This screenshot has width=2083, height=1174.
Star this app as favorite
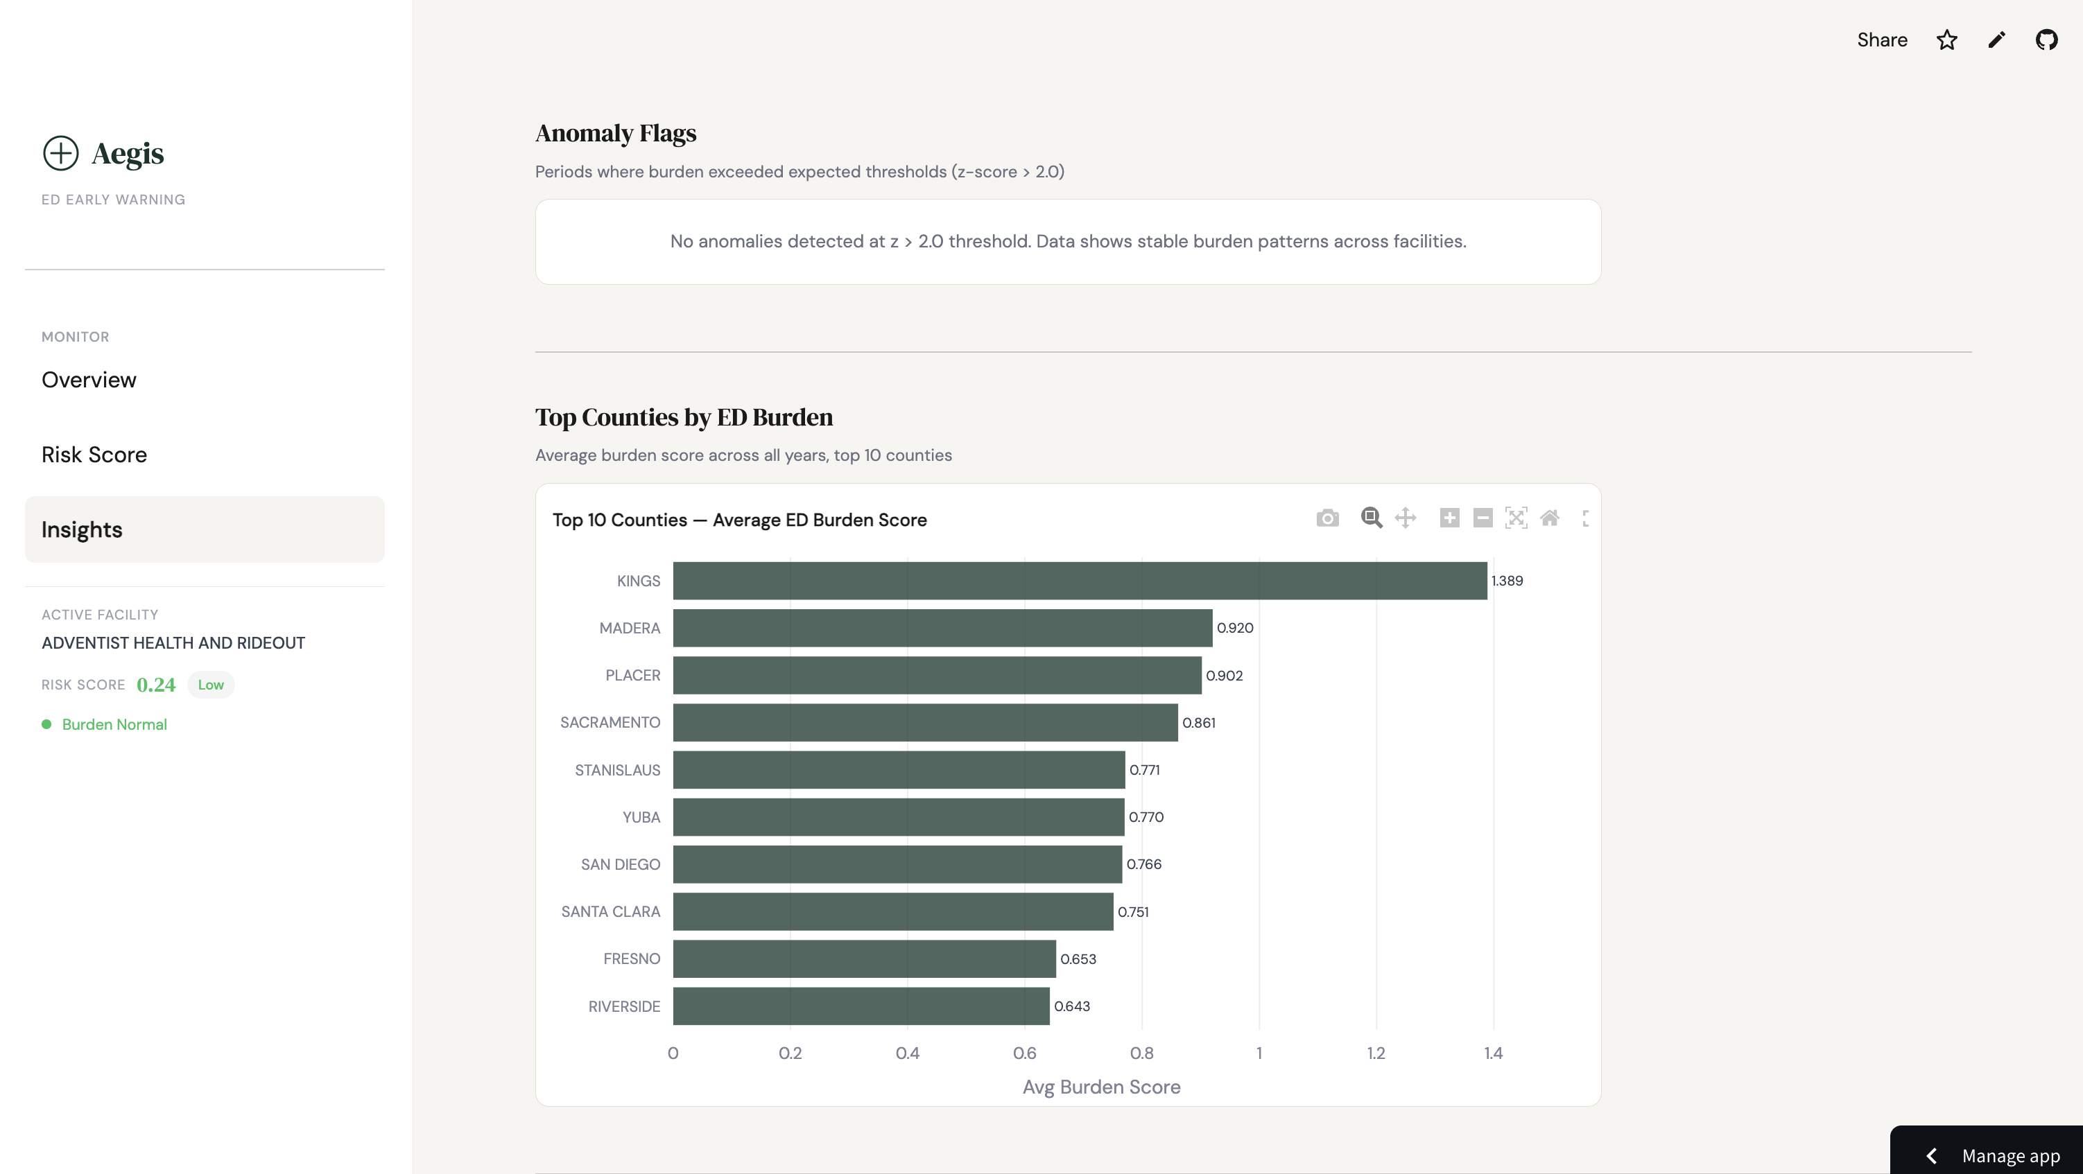[1946, 40]
